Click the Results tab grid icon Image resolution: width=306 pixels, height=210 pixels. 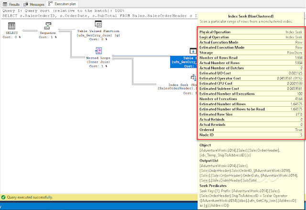point(5,4)
